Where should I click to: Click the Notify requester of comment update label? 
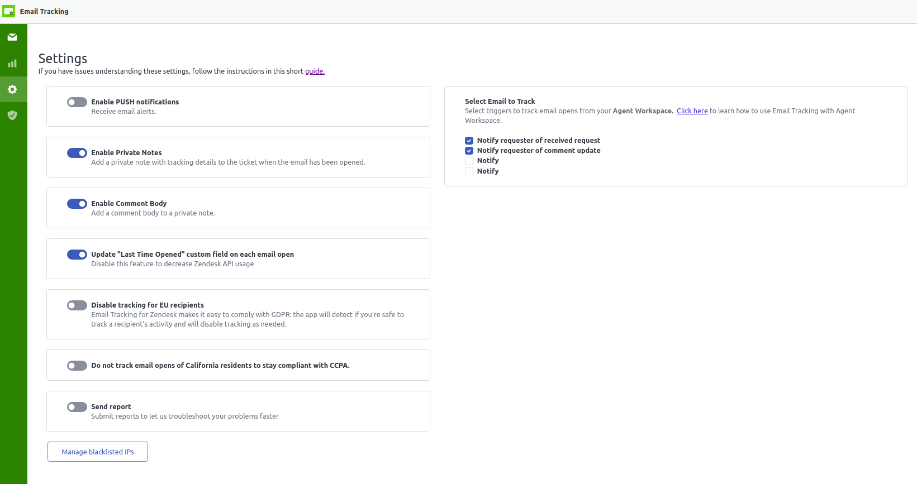click(x=539, y=151)
